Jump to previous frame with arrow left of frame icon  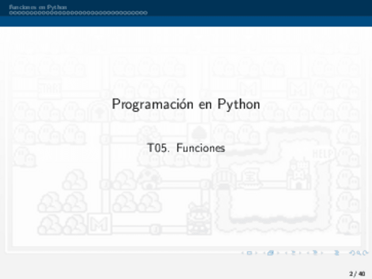point(264,253)
